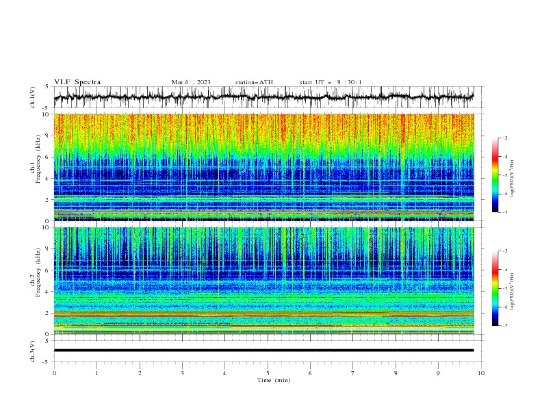Click time axis tick label '0'
This screenshot has height=419, width=542.
[x=54, y=373]
